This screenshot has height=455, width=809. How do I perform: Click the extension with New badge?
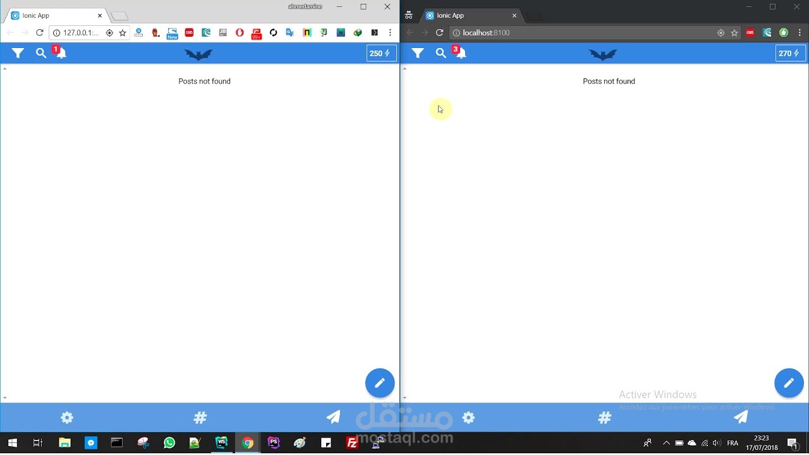tap(172, 34)
